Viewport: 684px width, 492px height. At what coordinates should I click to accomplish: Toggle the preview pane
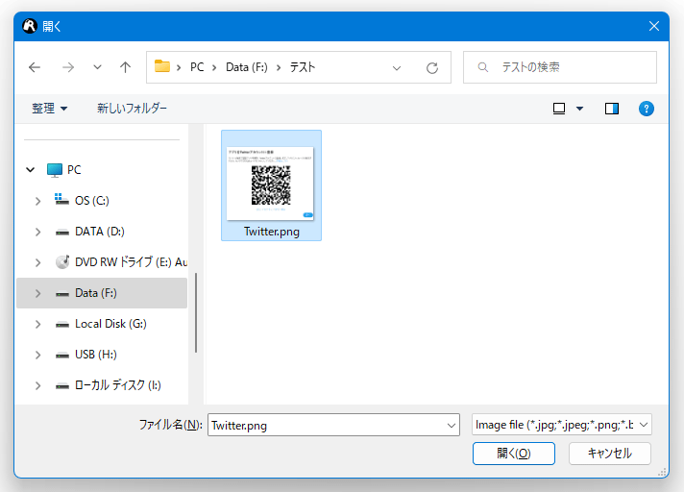click(612, 109)
